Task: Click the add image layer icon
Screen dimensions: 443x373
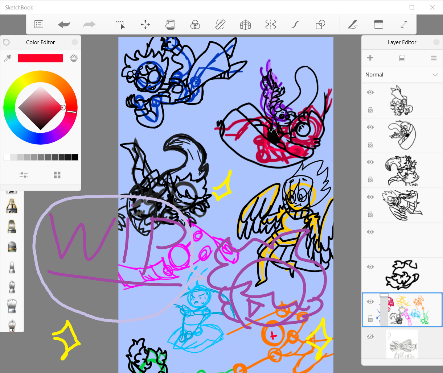Action: click(x=402, y=58)
